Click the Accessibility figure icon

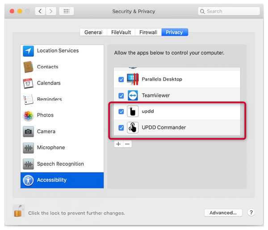point(28,181)
